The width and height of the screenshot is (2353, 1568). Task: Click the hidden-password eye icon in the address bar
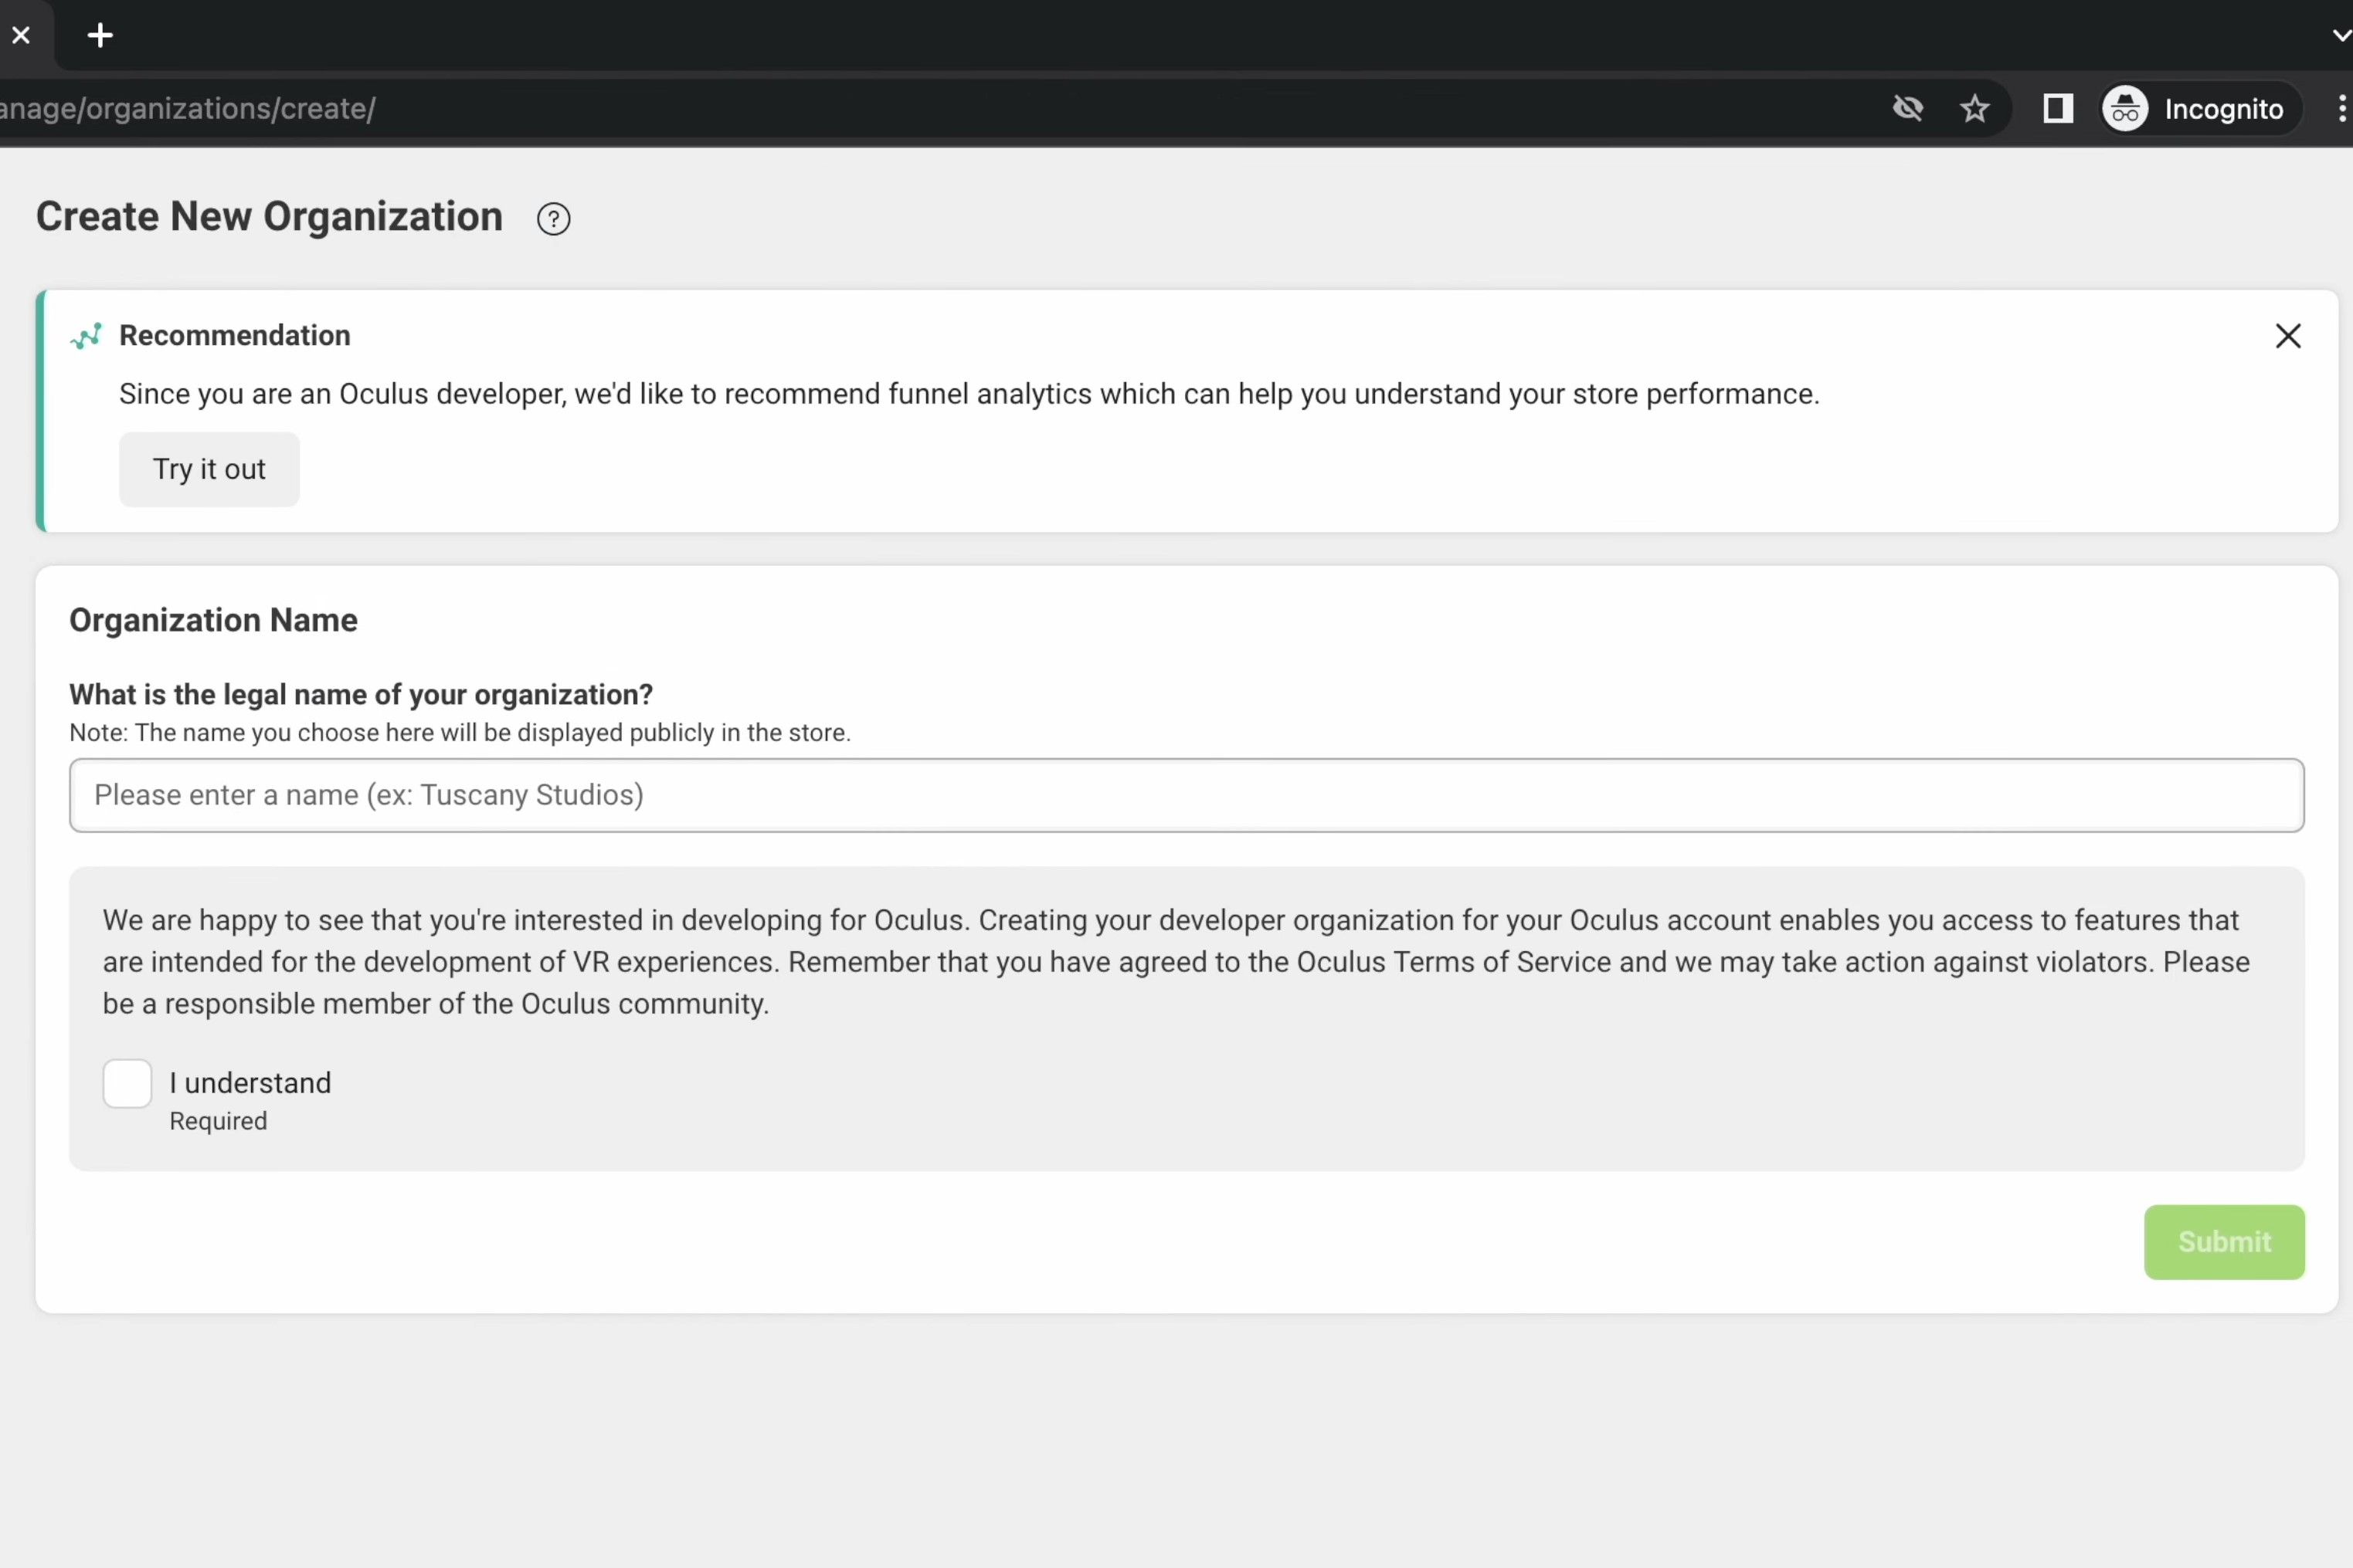click(x=1908, y=108)
